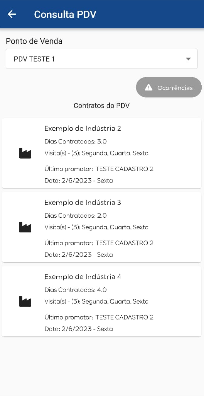Click Dias Contratados: 3.0 line

[x=76, y=142]
